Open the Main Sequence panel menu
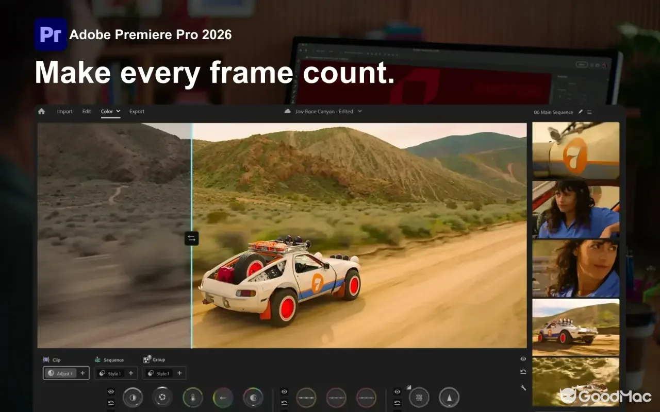This screenshot has height=412, width=660. click(589, 112)
